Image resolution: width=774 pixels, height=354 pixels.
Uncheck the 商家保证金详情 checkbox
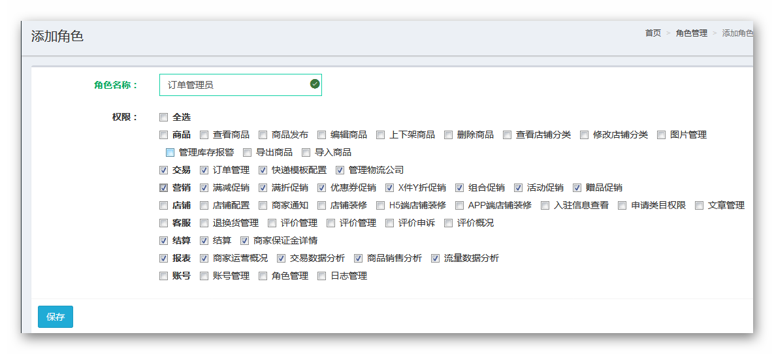[244, 241]
